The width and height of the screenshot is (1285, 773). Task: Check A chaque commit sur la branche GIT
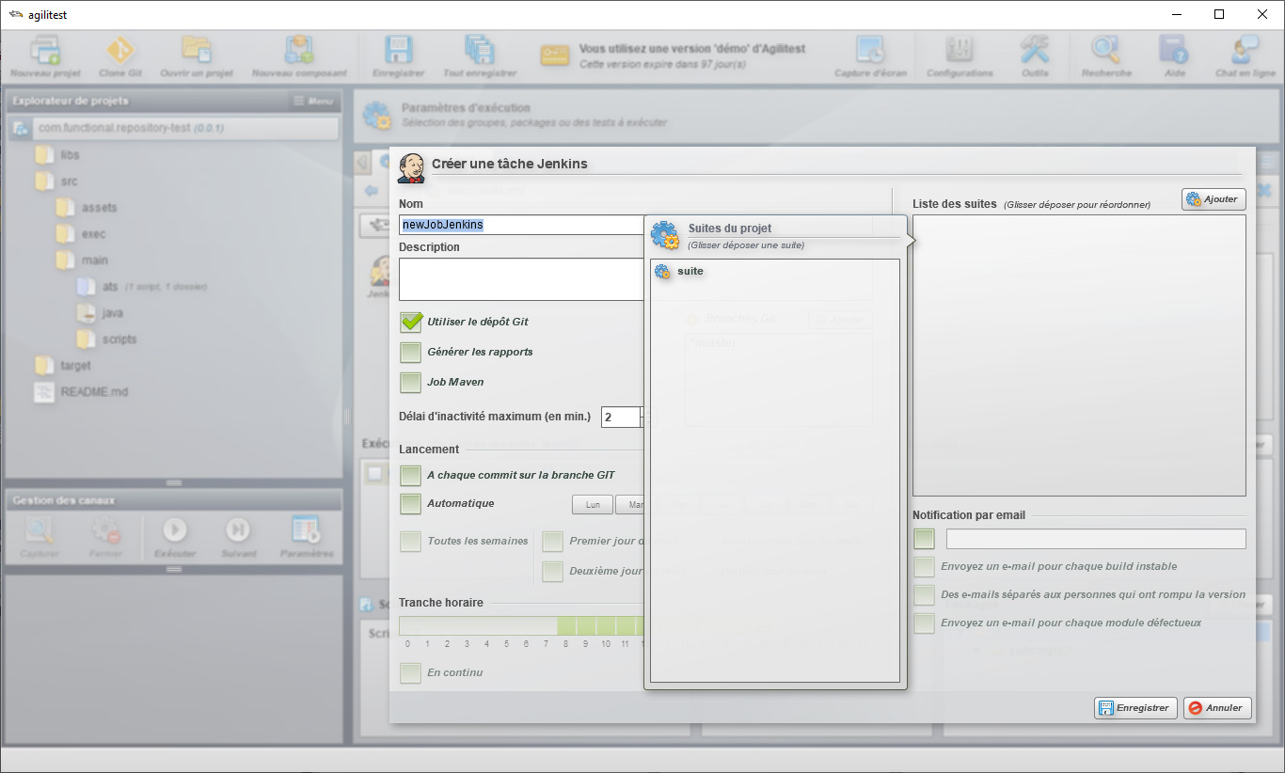coord(410,476)
